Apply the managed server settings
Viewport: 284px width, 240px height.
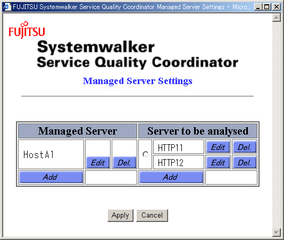120,216
